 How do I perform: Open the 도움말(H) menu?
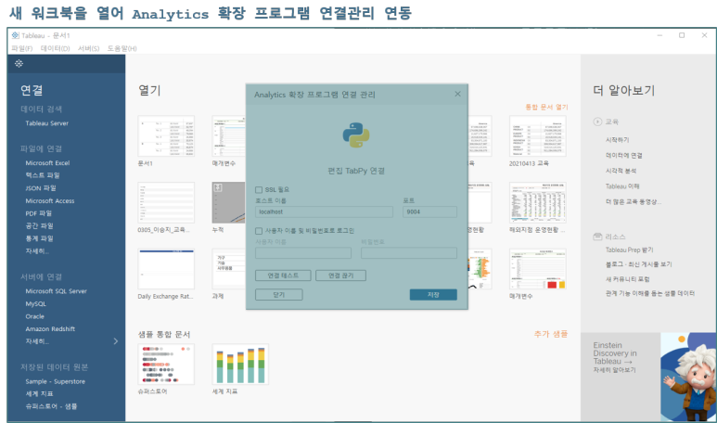click(122, 48)
